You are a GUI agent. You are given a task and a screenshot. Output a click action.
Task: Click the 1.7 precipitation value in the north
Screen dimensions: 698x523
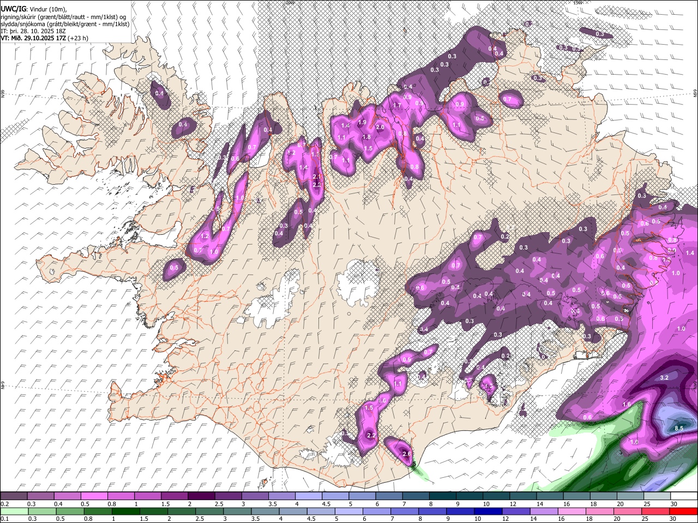(397, 105)
